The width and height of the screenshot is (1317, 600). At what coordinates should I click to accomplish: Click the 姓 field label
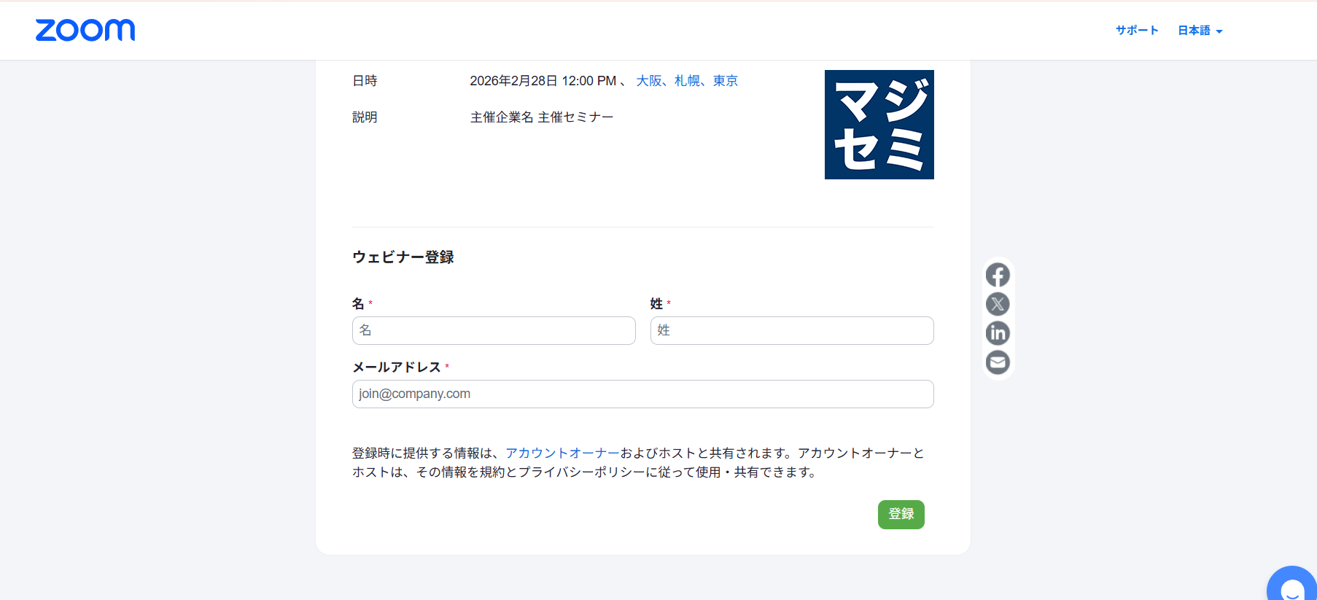coord(656,303)
